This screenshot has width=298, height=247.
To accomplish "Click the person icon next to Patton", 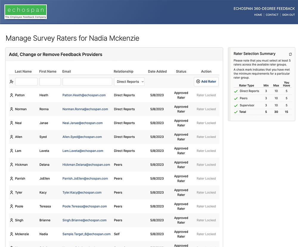I will [11, 95].
